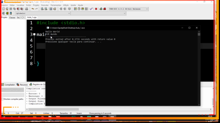
Task: Click console vertical scrollbar thumb
Action: click(199, 34)
